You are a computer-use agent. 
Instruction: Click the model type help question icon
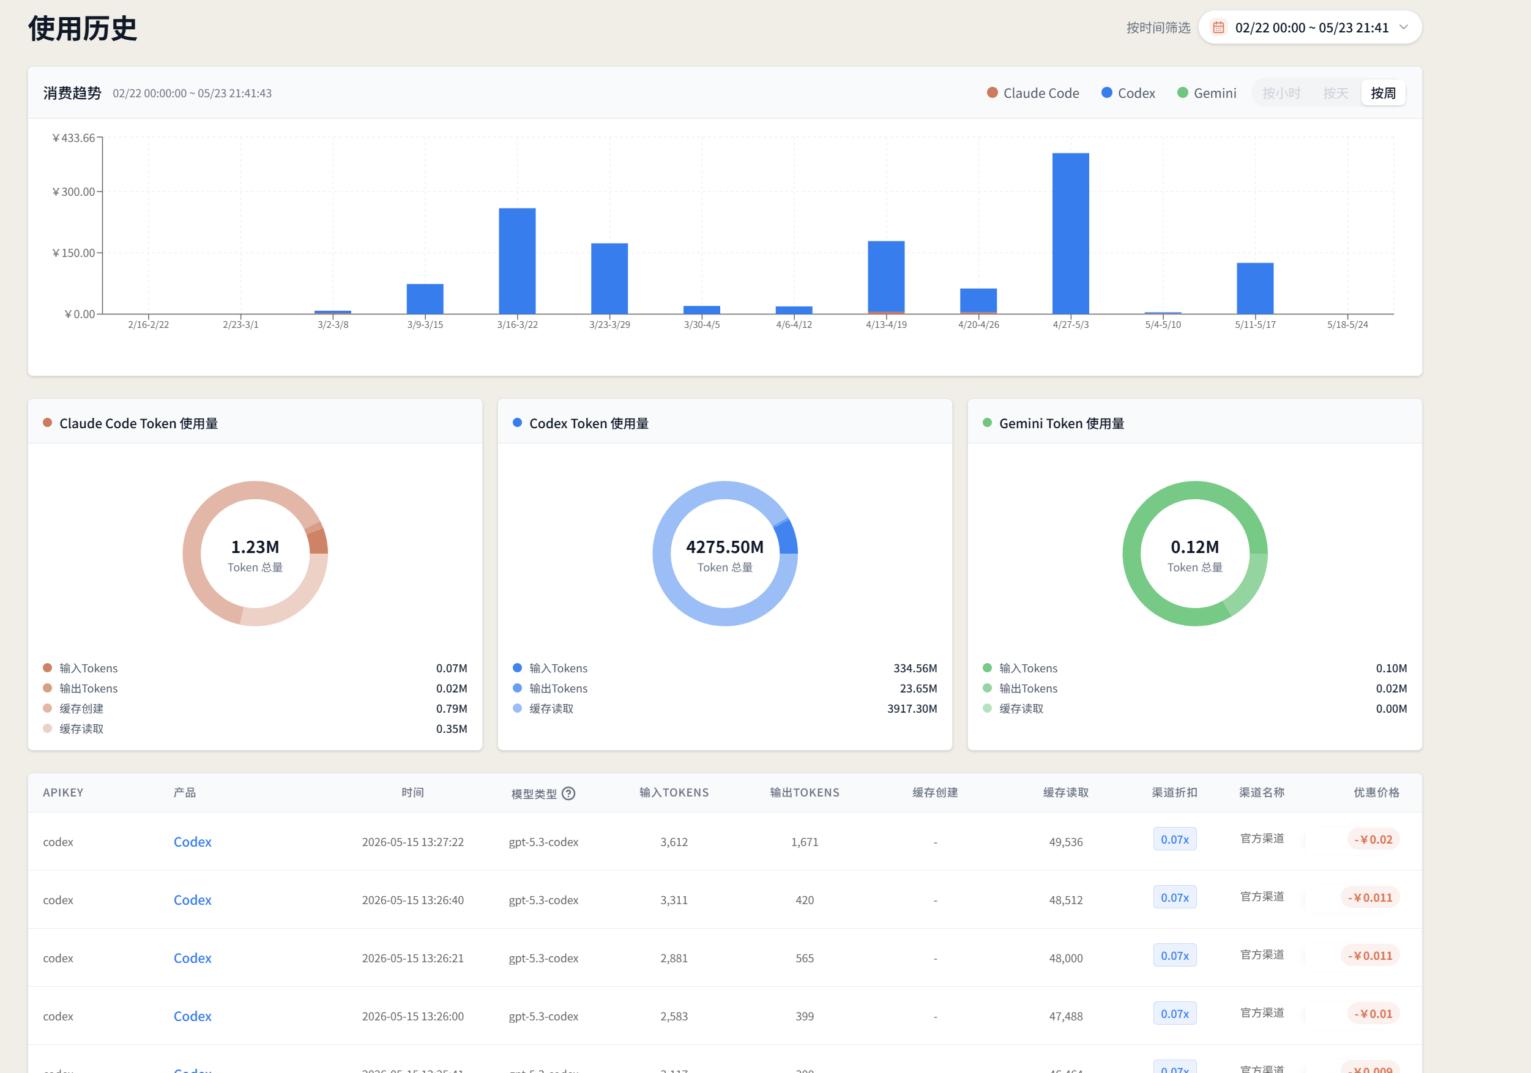tap(568, 793)
